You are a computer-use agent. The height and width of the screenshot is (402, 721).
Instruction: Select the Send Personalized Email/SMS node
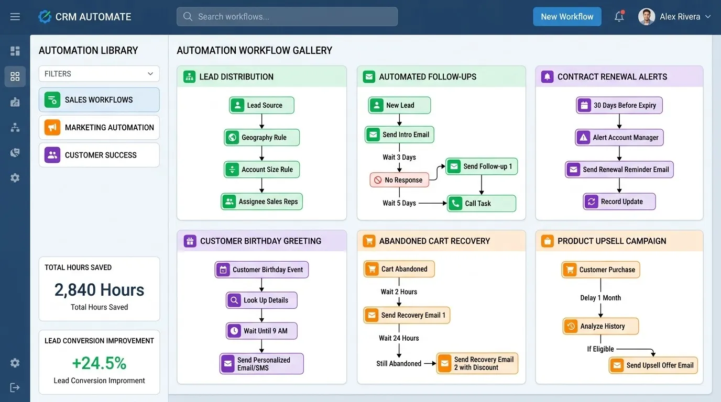[x=261, y=364]
